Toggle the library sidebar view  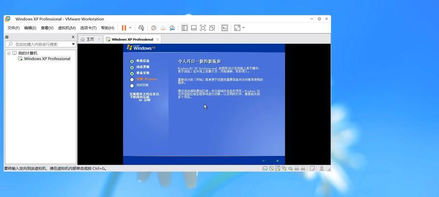pos(185,28)
